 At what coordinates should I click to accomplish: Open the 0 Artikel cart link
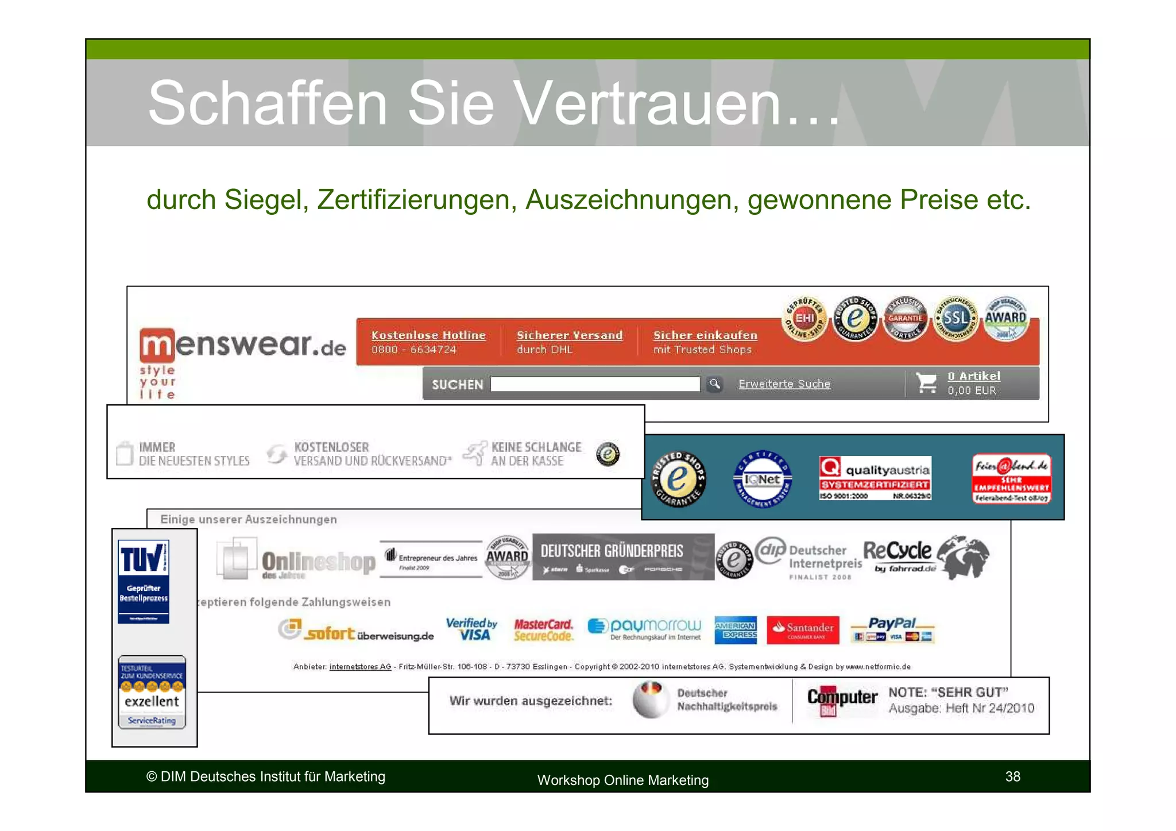[974, 376]
